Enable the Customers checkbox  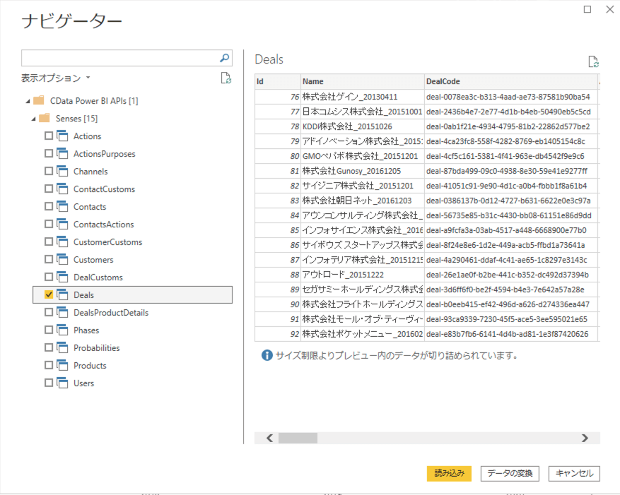click(x=49, y=260)
